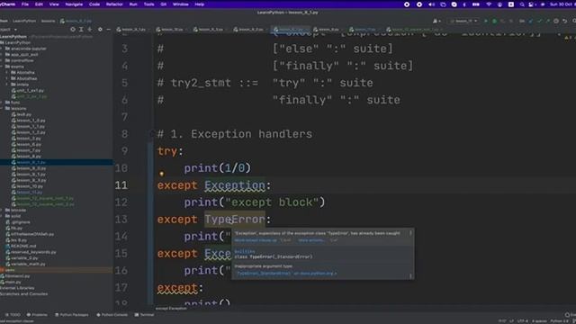Open Git history clock icon
Screen dimensions: 576x324
click(x=556, y=22)
